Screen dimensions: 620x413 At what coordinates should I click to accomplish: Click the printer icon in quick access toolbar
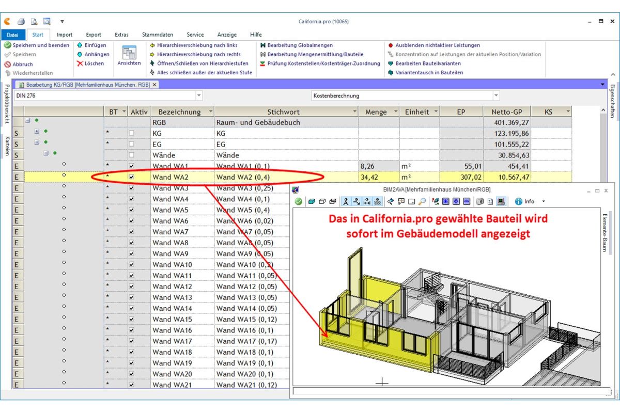coord(21,22)
